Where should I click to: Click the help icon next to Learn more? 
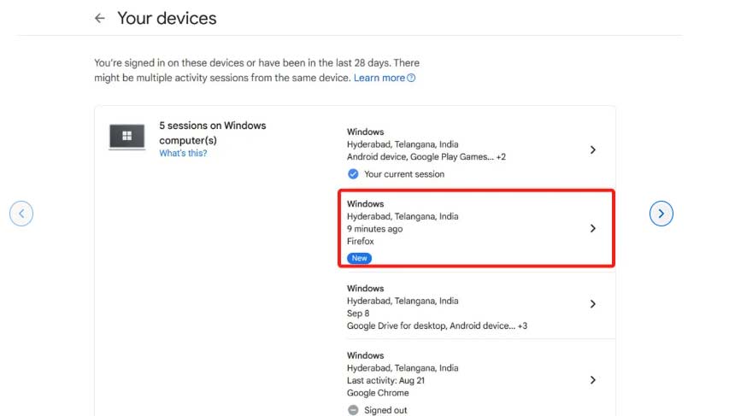(x=411, y=78)
